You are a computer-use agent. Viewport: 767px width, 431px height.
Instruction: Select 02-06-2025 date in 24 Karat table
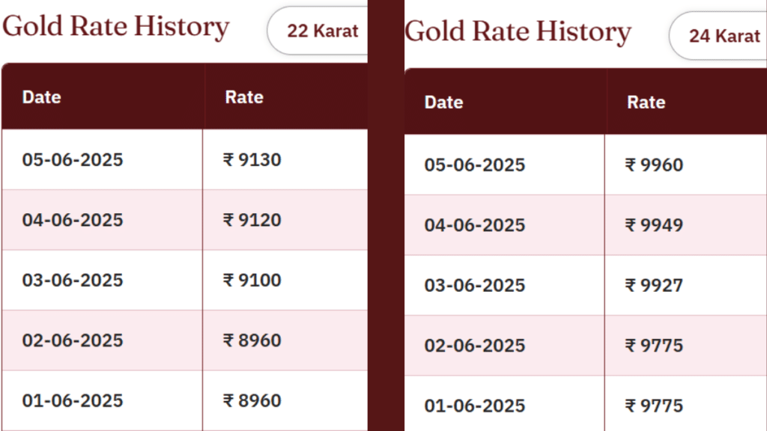coord(474,346)
